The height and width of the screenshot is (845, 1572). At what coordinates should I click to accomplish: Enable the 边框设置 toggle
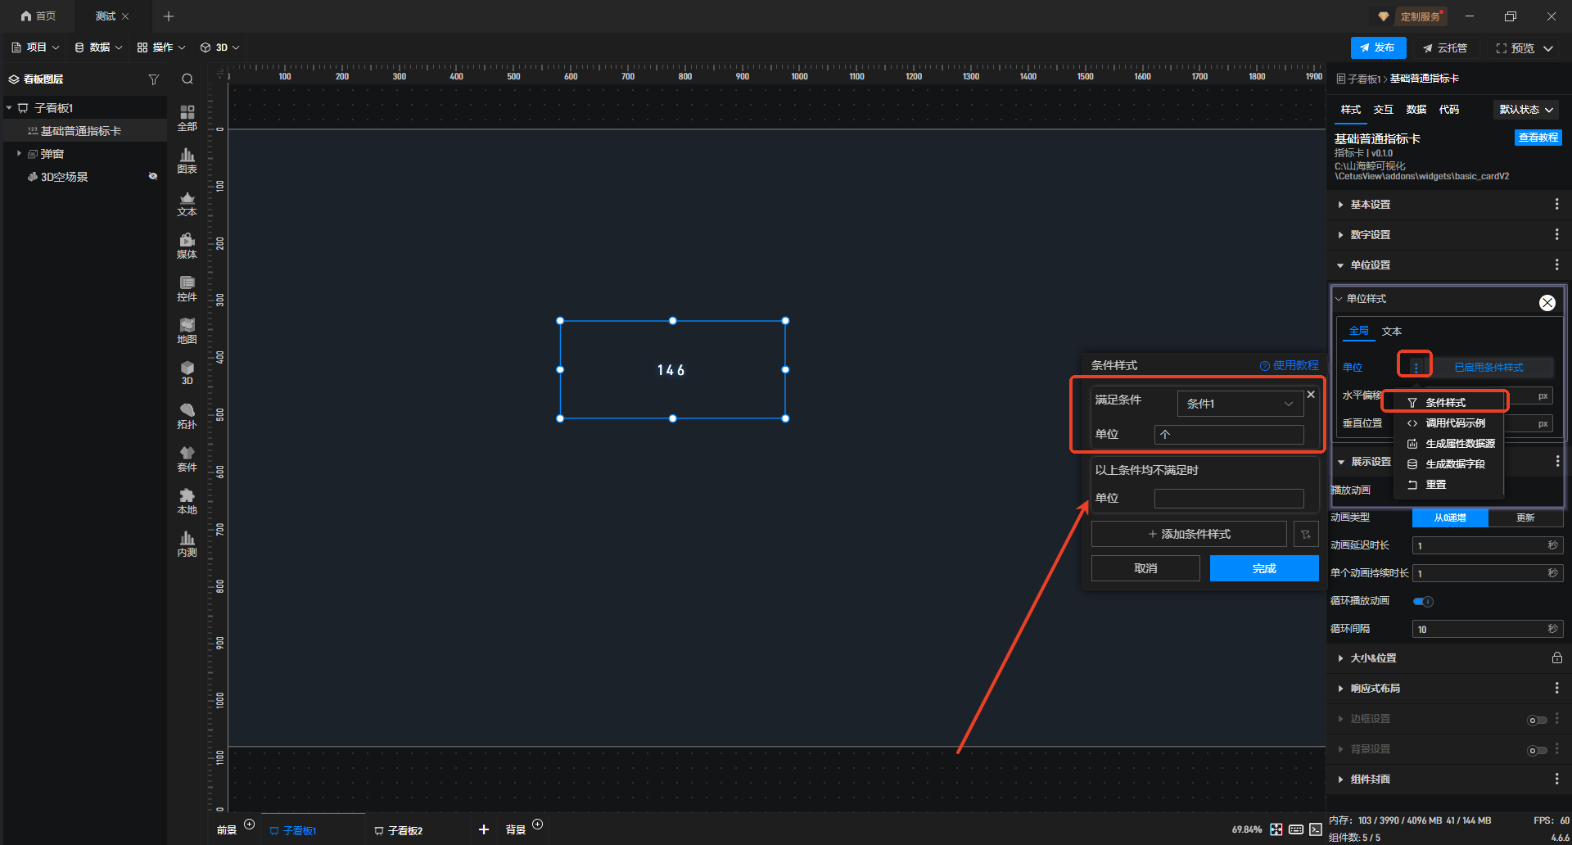click(x=1537, y=720)
